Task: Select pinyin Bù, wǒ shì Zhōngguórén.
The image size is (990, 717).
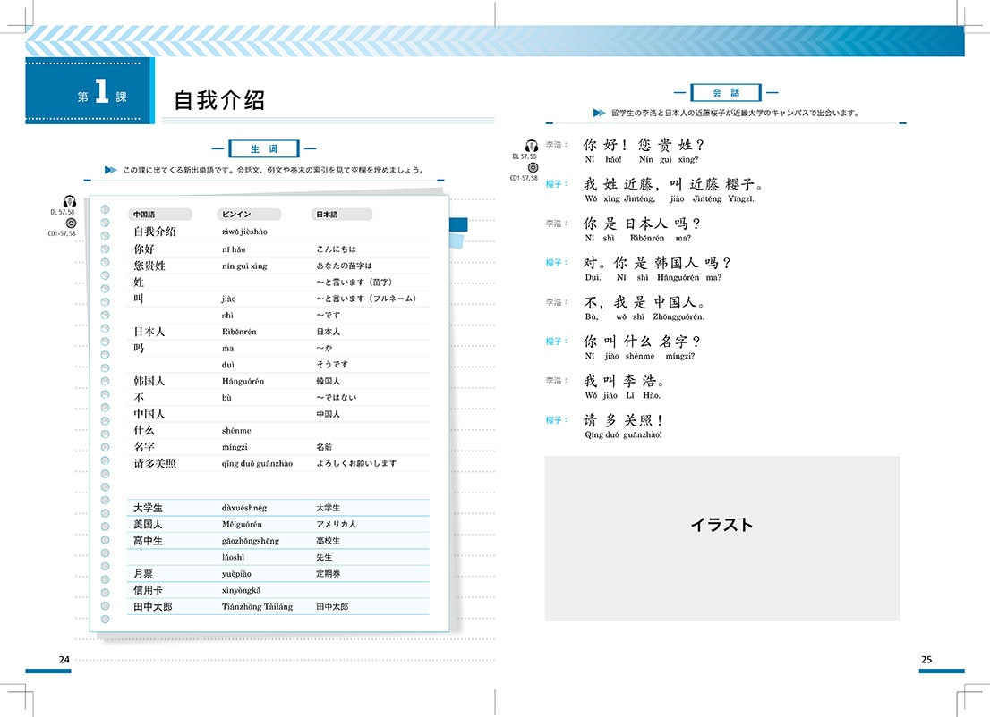Action: (x=644, y=316)
